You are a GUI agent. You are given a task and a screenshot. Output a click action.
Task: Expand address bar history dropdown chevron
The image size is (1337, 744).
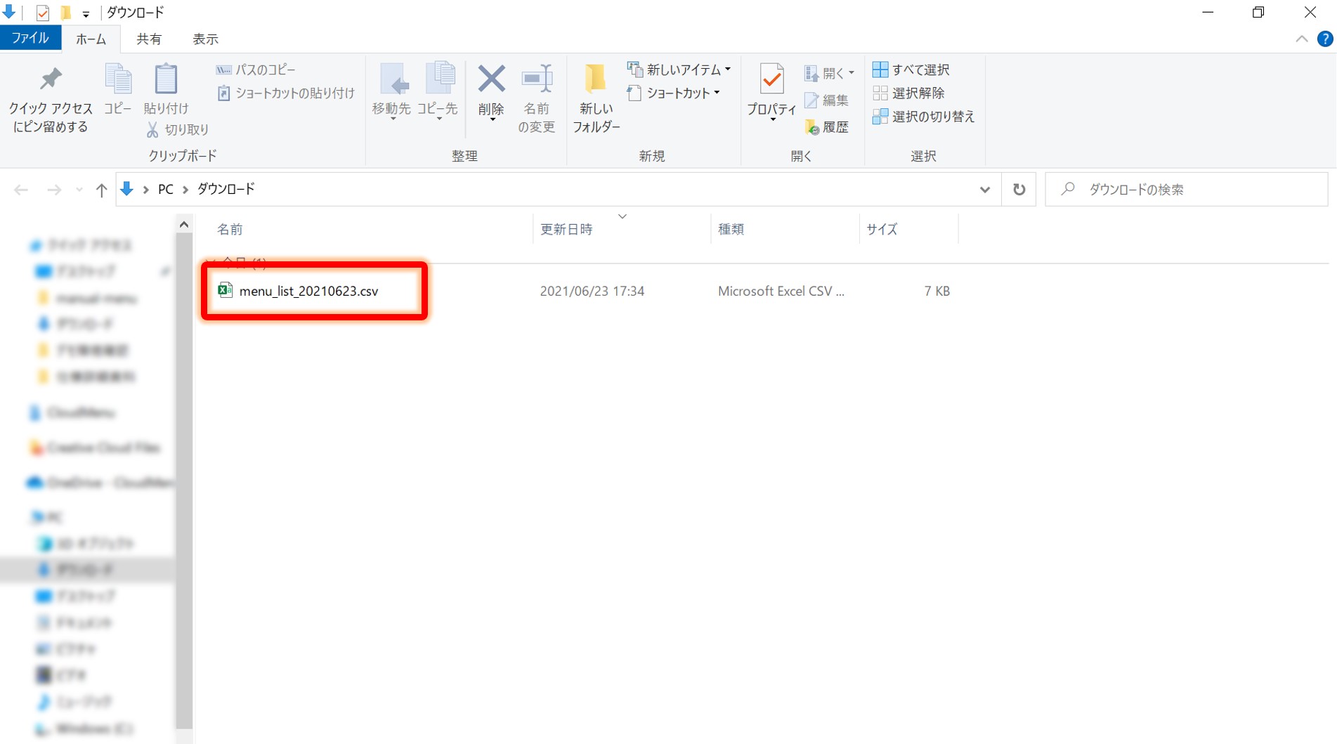click(x=984, y=190)
